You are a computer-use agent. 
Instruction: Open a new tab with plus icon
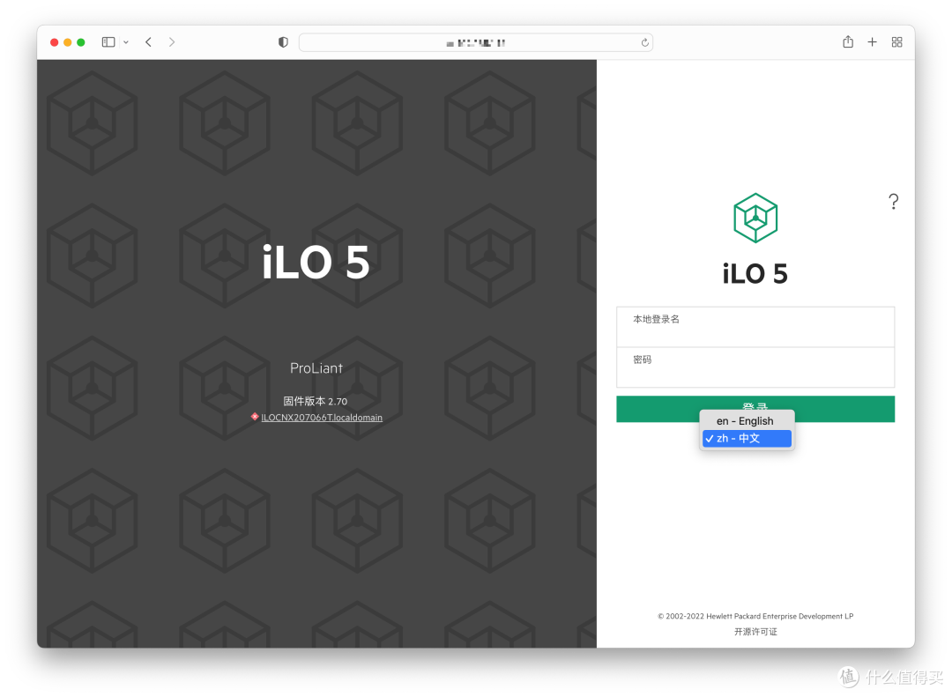(872, 42)
